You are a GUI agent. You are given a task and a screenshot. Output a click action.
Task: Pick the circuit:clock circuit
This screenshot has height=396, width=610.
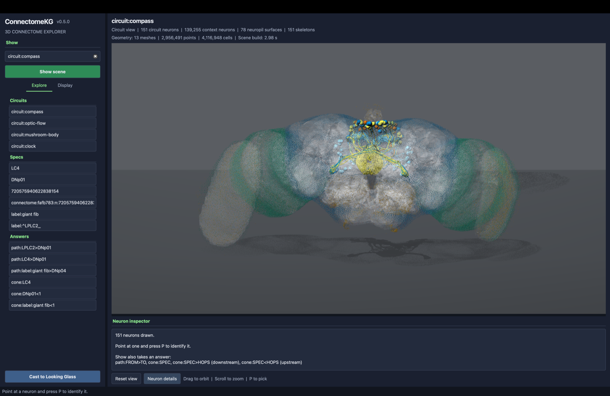[52, 146]
